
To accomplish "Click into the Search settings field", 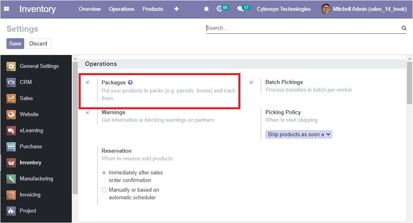I will [x=302, y=28].
